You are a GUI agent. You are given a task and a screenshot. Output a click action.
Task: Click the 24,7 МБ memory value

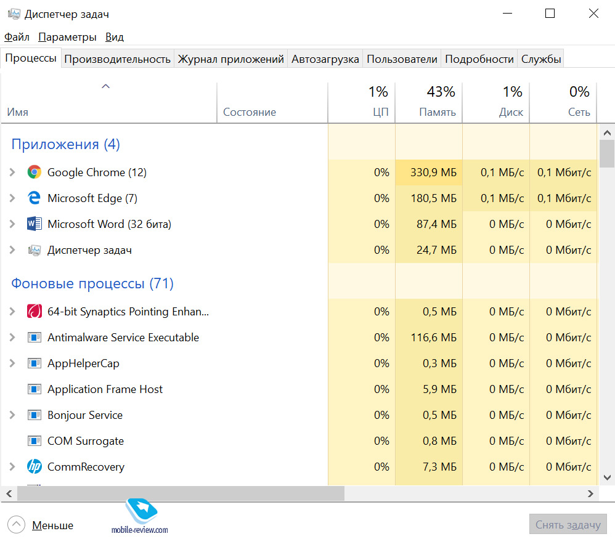click(436, 249)
